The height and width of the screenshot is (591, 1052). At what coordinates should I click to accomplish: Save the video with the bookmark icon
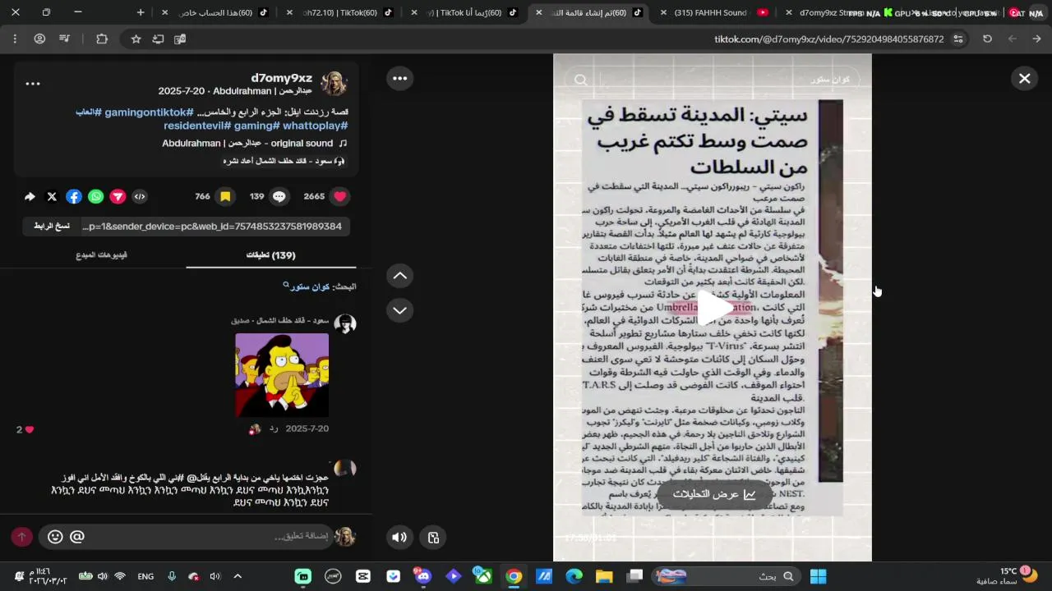pyautogui.click(x=224, y=196)
